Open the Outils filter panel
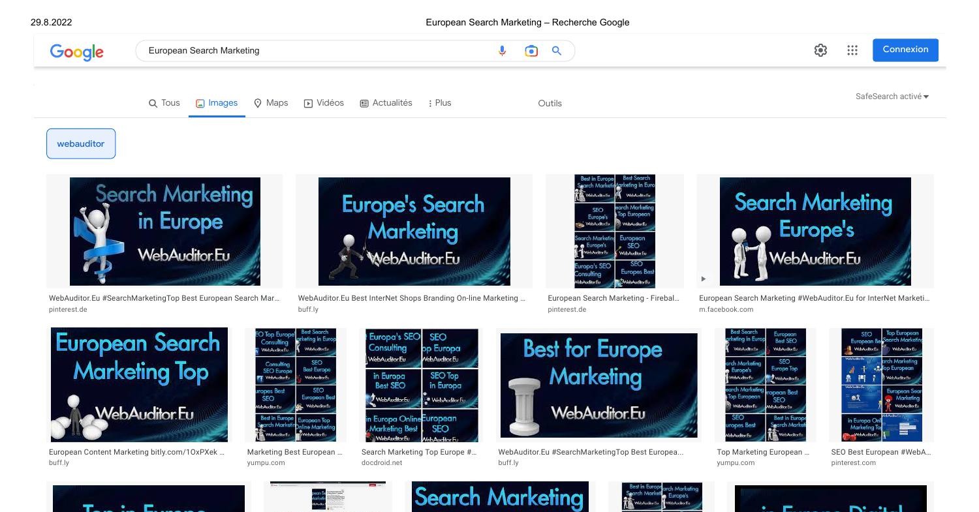Viewport: 979px width, 512px height. [x=550, y=103]
